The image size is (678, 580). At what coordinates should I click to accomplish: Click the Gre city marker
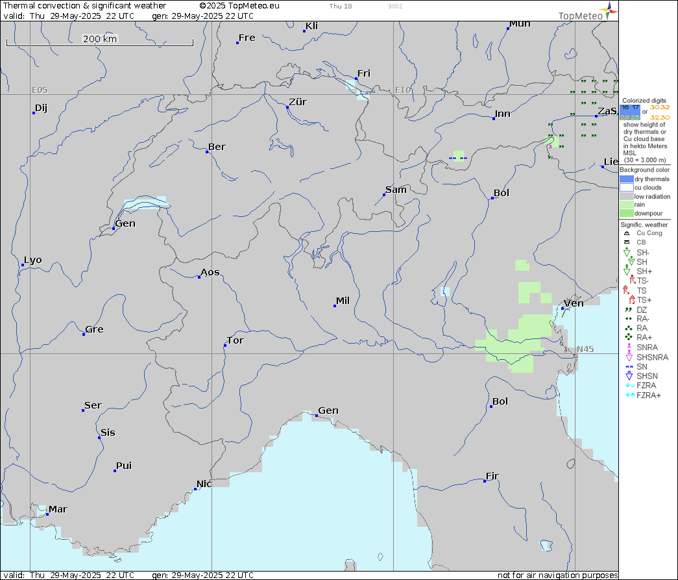click(84, 334)
